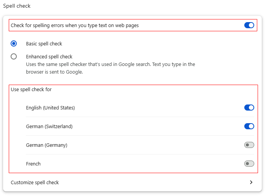This screenshot has height=196, width=266.
Task: Select Basic spell check radio button
Action: coord(14,43)
